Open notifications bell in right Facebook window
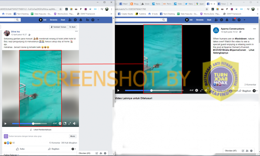This screenshot has height=156, width=260. [227, 20]
